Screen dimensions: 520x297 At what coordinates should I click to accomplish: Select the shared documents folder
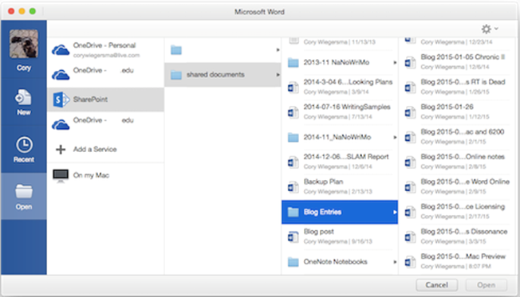pos(223,75)
